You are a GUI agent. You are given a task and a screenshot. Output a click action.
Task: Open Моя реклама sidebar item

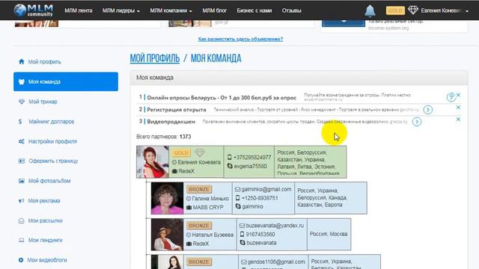coord(44,201)
